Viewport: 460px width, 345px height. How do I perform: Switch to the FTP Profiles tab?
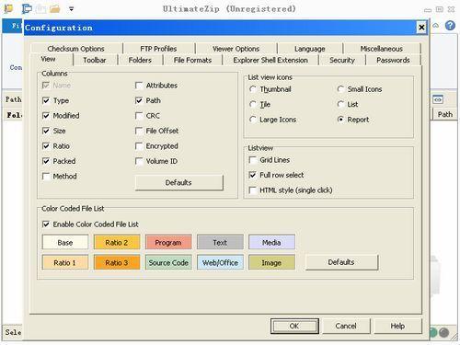point(158,49)
